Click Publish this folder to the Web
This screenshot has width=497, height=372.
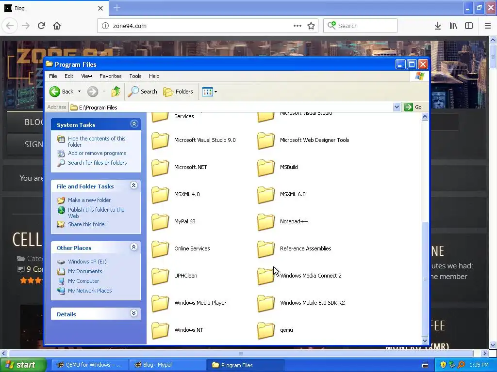(96, 213)
